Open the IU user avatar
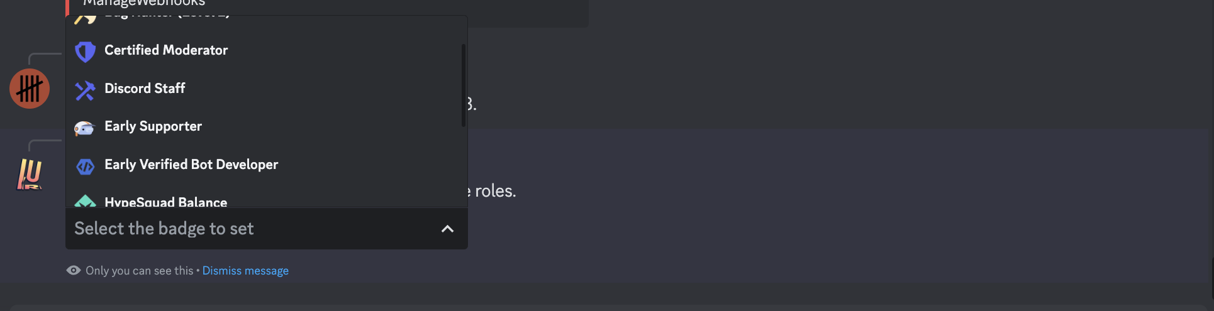 (x=30, y=174)
